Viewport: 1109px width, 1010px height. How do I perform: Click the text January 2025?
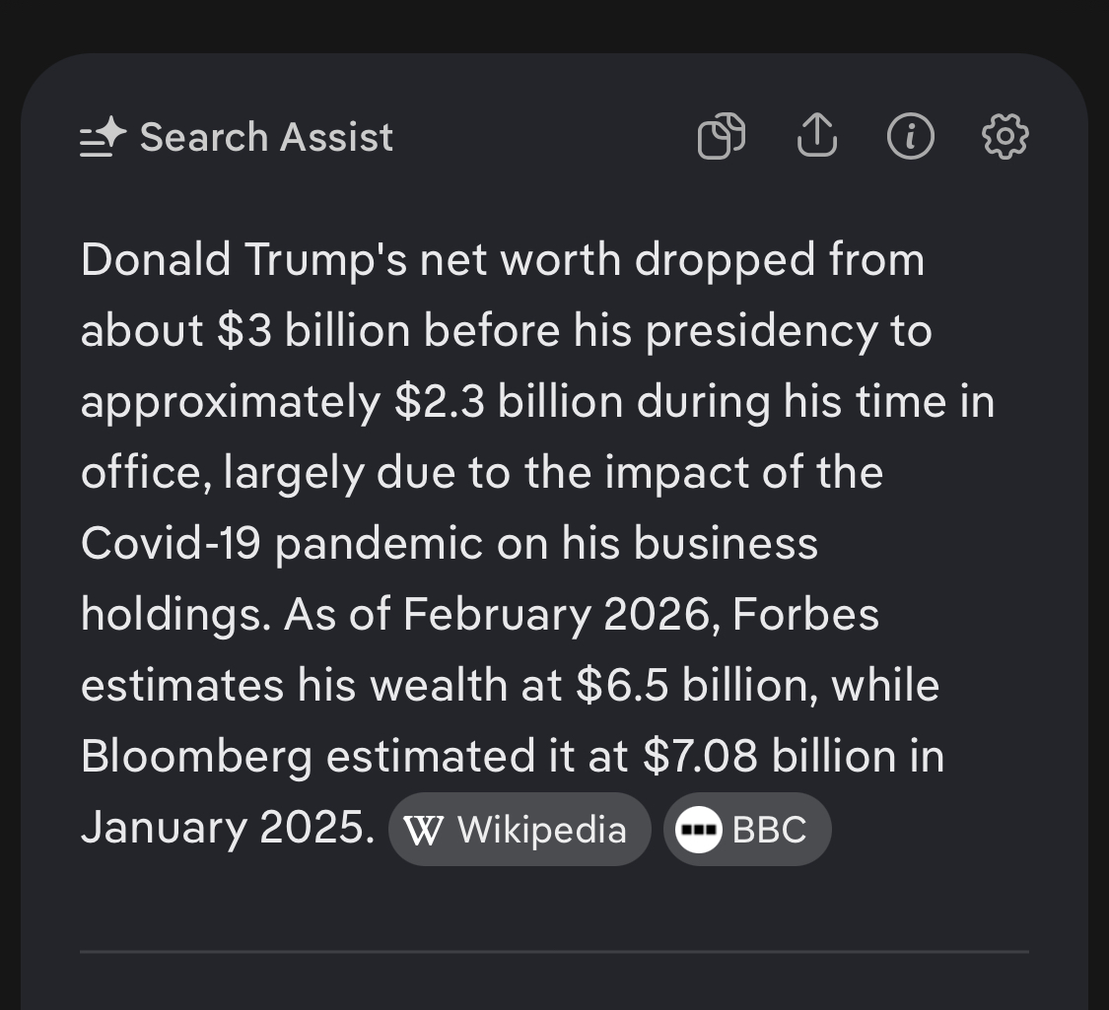tap(228, 828)
